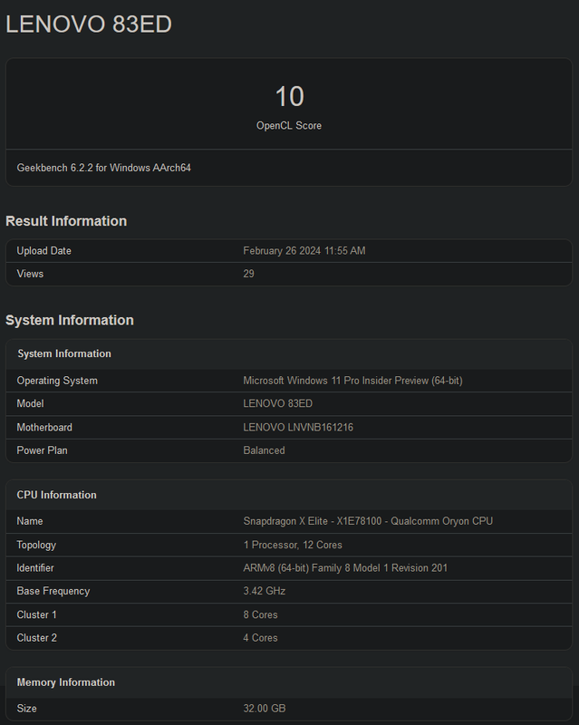The width and height of the screenshot is (579, 725).
Task: Click the OpenCL score number 10
Action: (289, 96)
